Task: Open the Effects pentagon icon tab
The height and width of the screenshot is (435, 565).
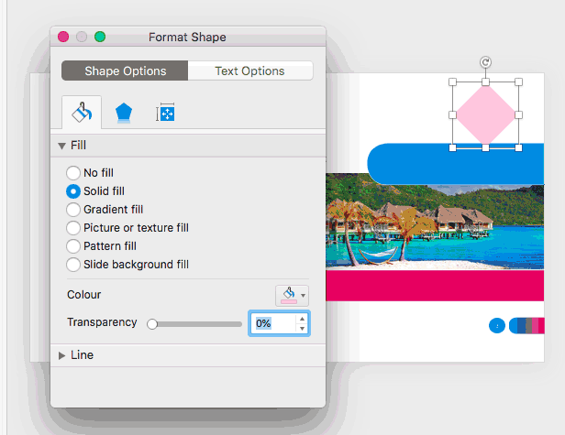Action: tap(123, 113)
